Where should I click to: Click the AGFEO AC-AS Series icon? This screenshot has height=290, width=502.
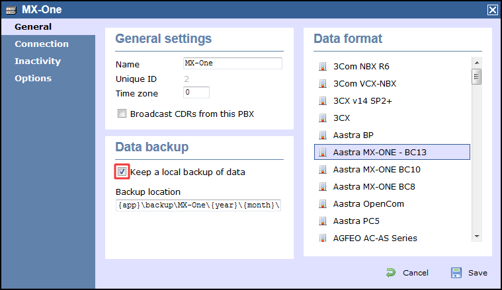[x=323, y=238]
